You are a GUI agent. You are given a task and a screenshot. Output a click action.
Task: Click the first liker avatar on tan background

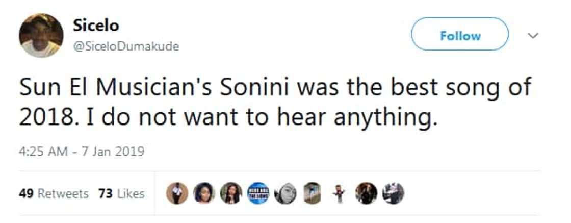click(x=177, y=193)
